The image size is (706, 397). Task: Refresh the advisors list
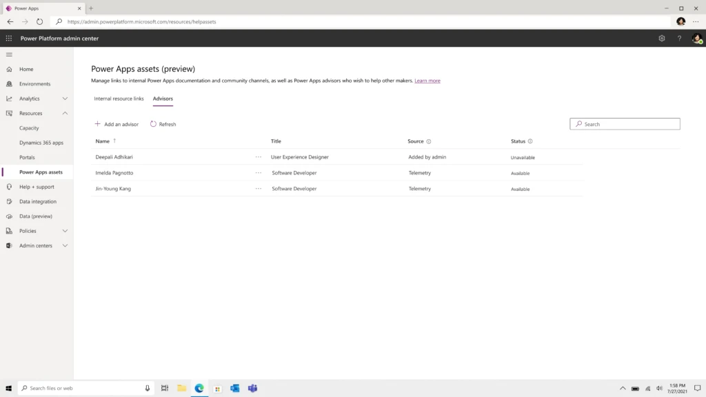163,124
